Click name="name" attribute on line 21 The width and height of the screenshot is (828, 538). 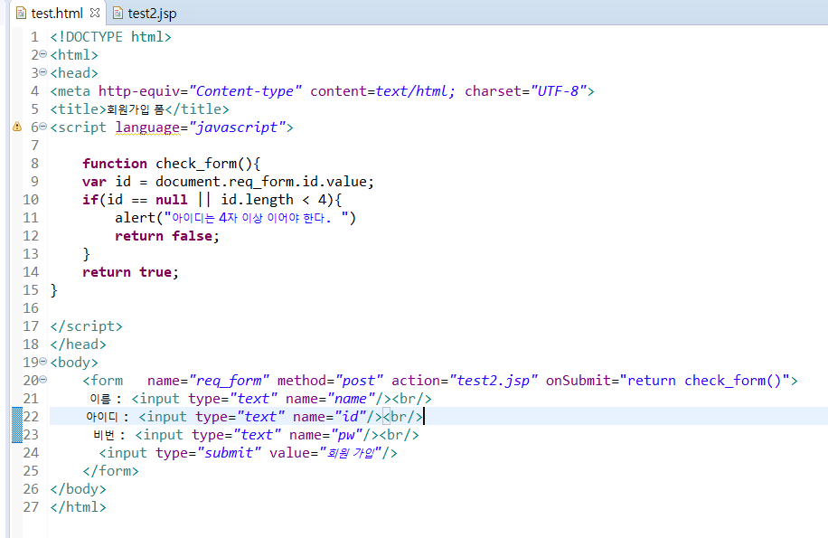[x=330, y=399]
